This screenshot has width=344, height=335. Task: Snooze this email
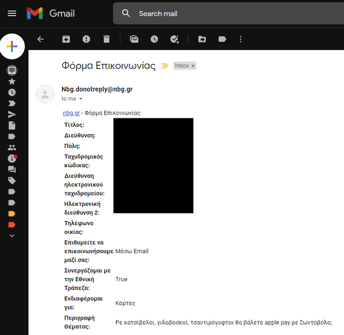coord(154,39)
